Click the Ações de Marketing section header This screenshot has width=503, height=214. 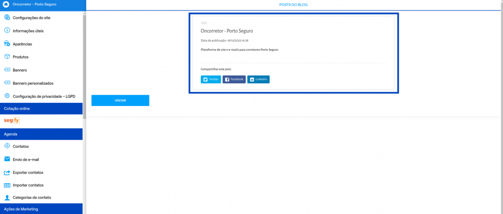click(x=41, y=209)
